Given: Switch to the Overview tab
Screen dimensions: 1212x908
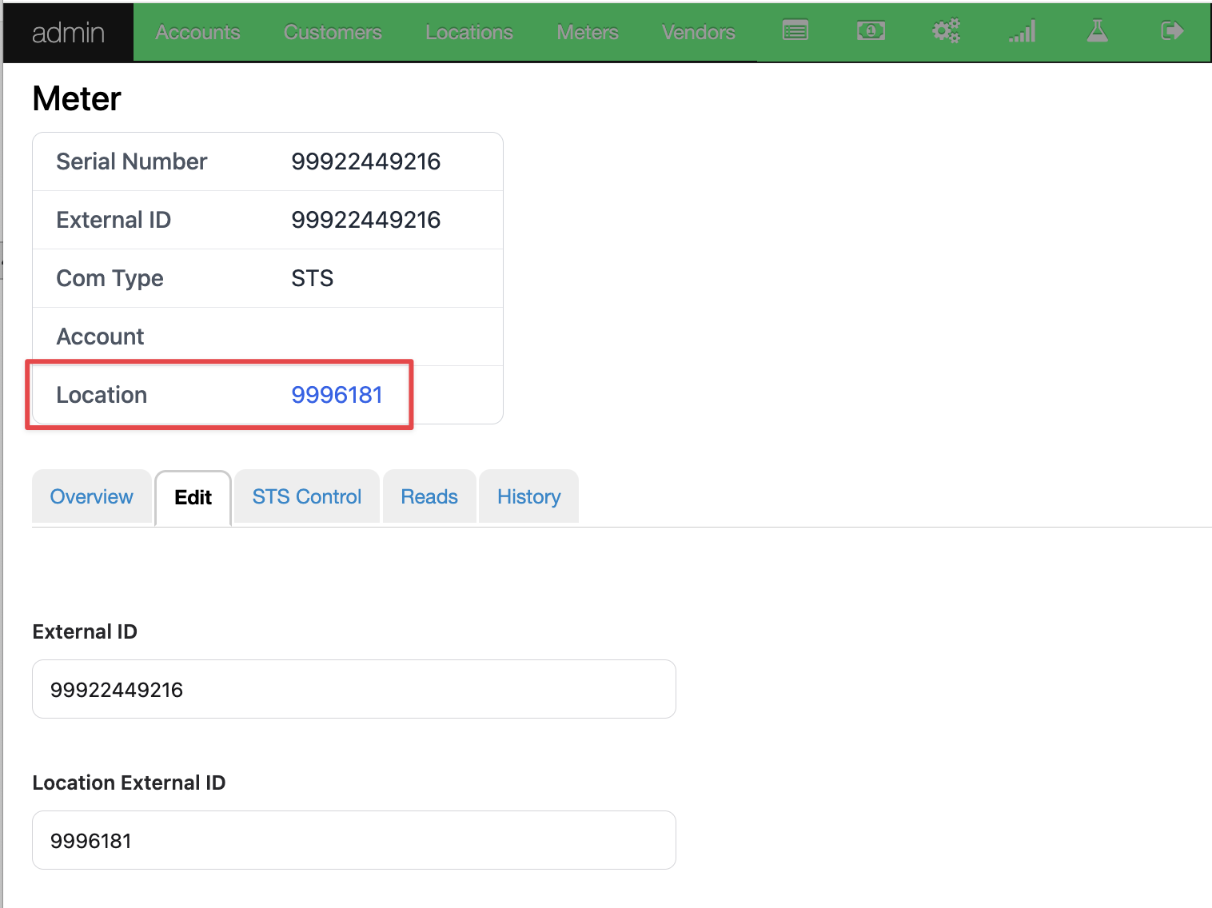Looking at the screenshot, I should click(92, 497).
